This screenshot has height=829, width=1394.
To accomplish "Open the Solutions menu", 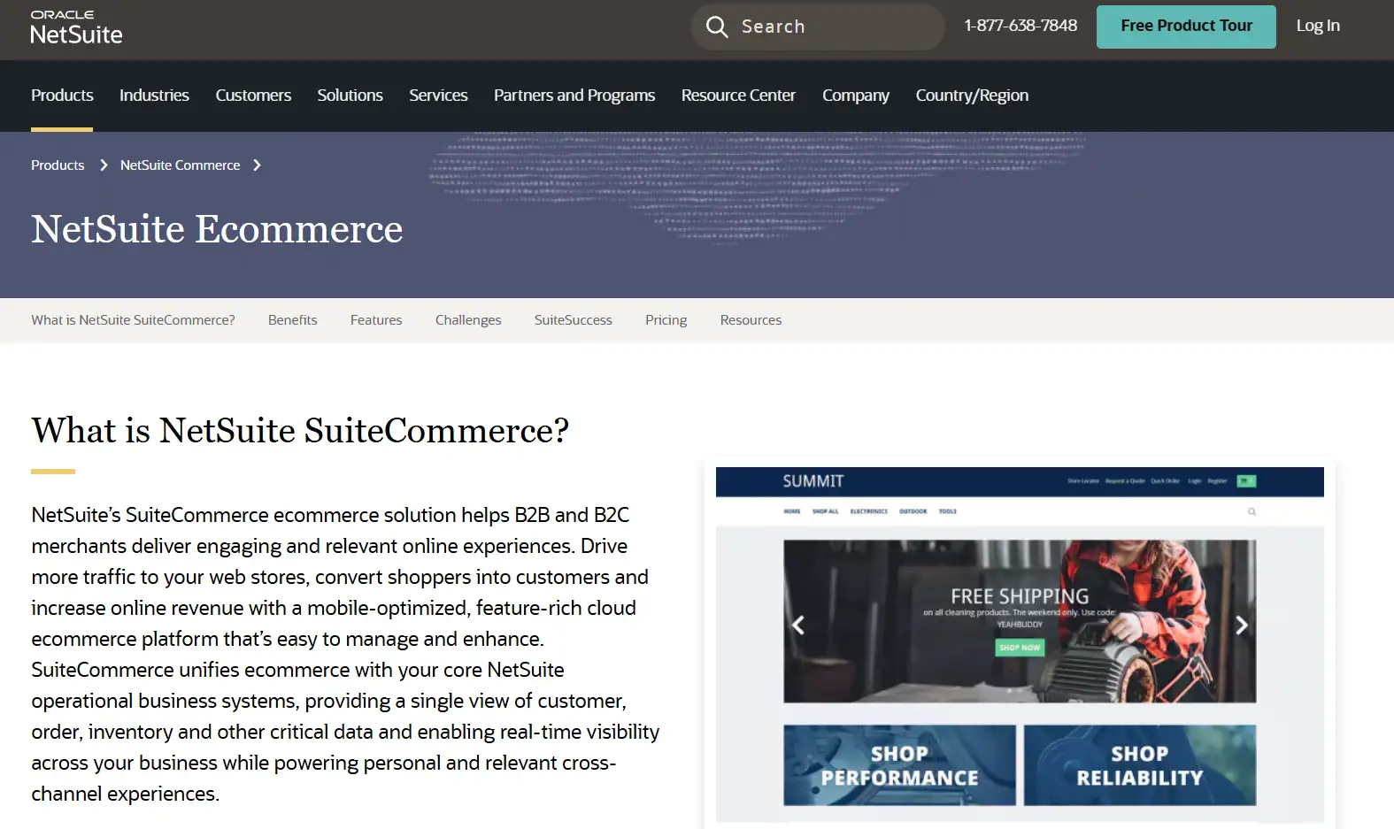I will click(350, 95).
